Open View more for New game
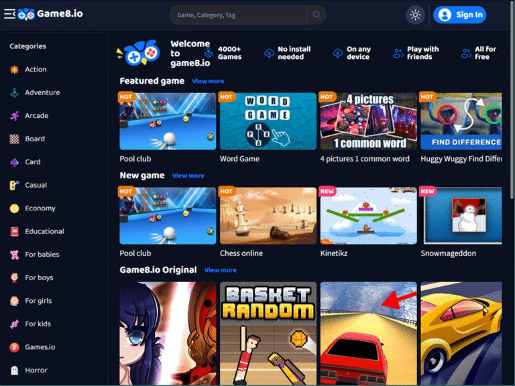The height and width of the screenshot is (386, 515). (x=188, y=176)
